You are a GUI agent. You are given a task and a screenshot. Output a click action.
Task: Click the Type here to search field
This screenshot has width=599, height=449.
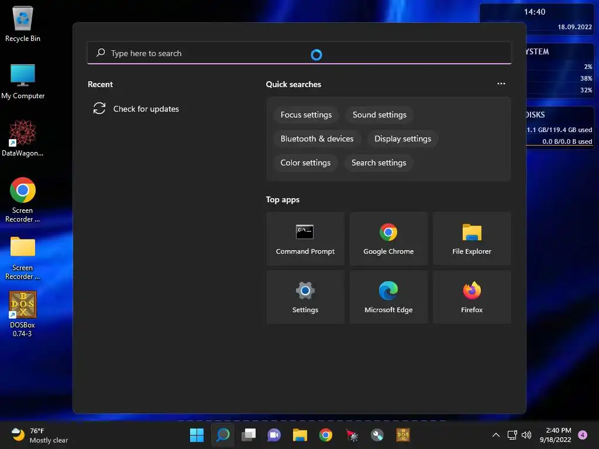click(x=299, y=53)
